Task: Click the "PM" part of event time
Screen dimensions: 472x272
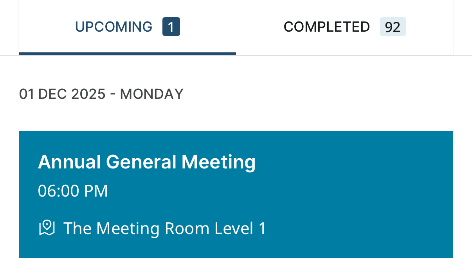Action: (x=96, y=191)
